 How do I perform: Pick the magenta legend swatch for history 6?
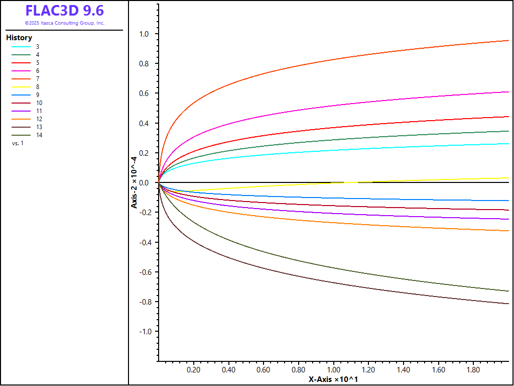coord(22,71)
